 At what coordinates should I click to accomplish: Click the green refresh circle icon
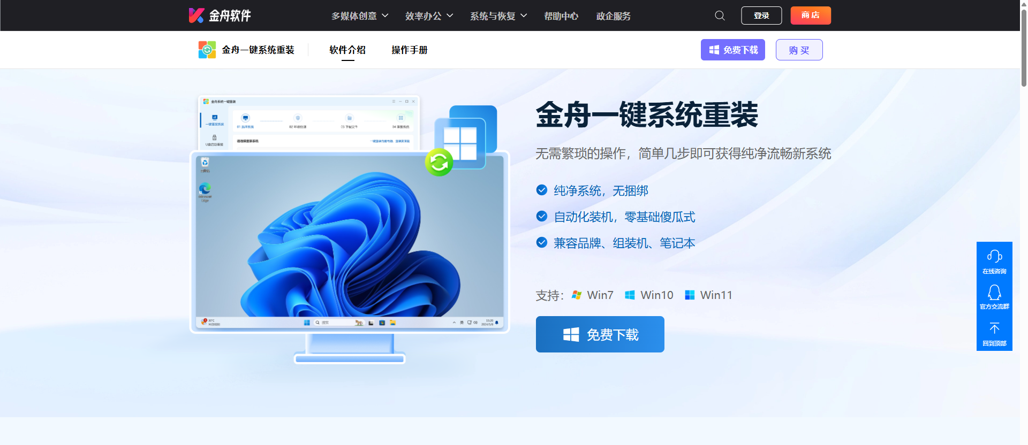[439, 162]
